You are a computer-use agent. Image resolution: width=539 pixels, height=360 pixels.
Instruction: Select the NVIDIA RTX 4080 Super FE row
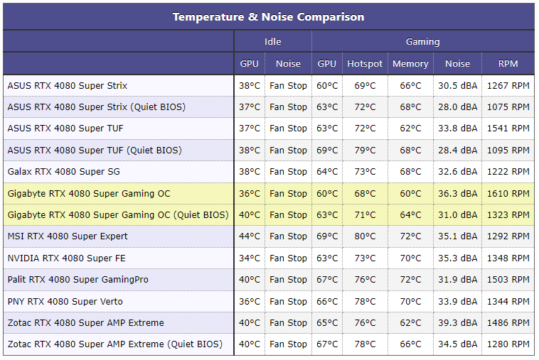tap(66, 258)
